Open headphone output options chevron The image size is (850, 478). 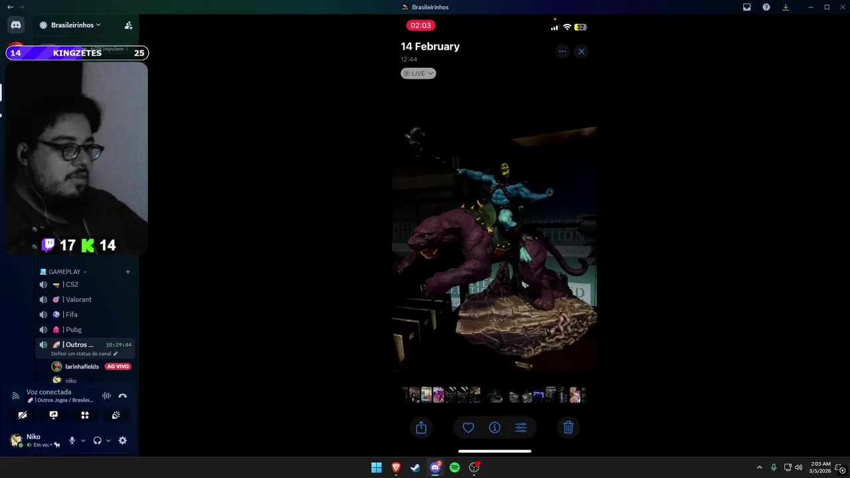[108, 440]
